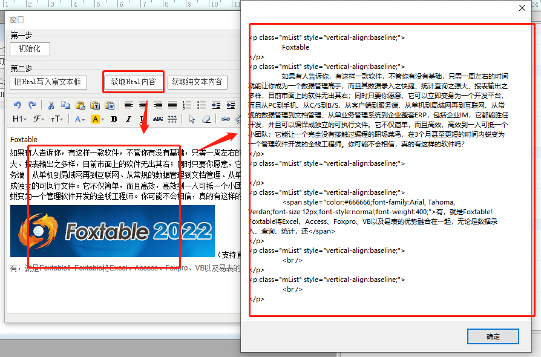Open H1 heading dropdown

19,119
